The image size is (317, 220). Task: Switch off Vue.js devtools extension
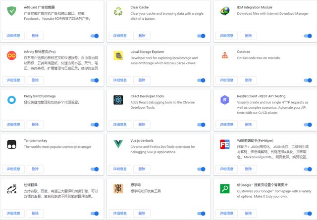tap(201, 169)
